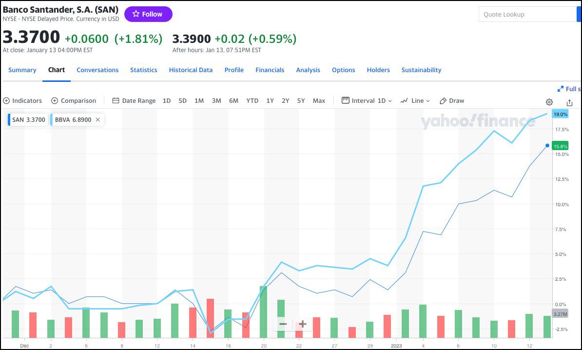Zoom out with the minus button
This screenshot has width=582, height=350.
pos(283,324)
